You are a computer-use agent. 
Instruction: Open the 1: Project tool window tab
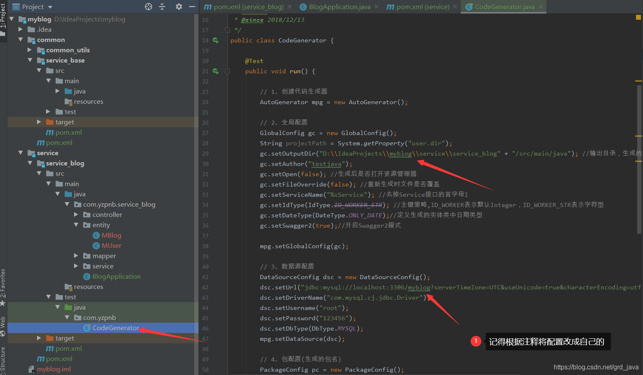(x=3, y=16)
